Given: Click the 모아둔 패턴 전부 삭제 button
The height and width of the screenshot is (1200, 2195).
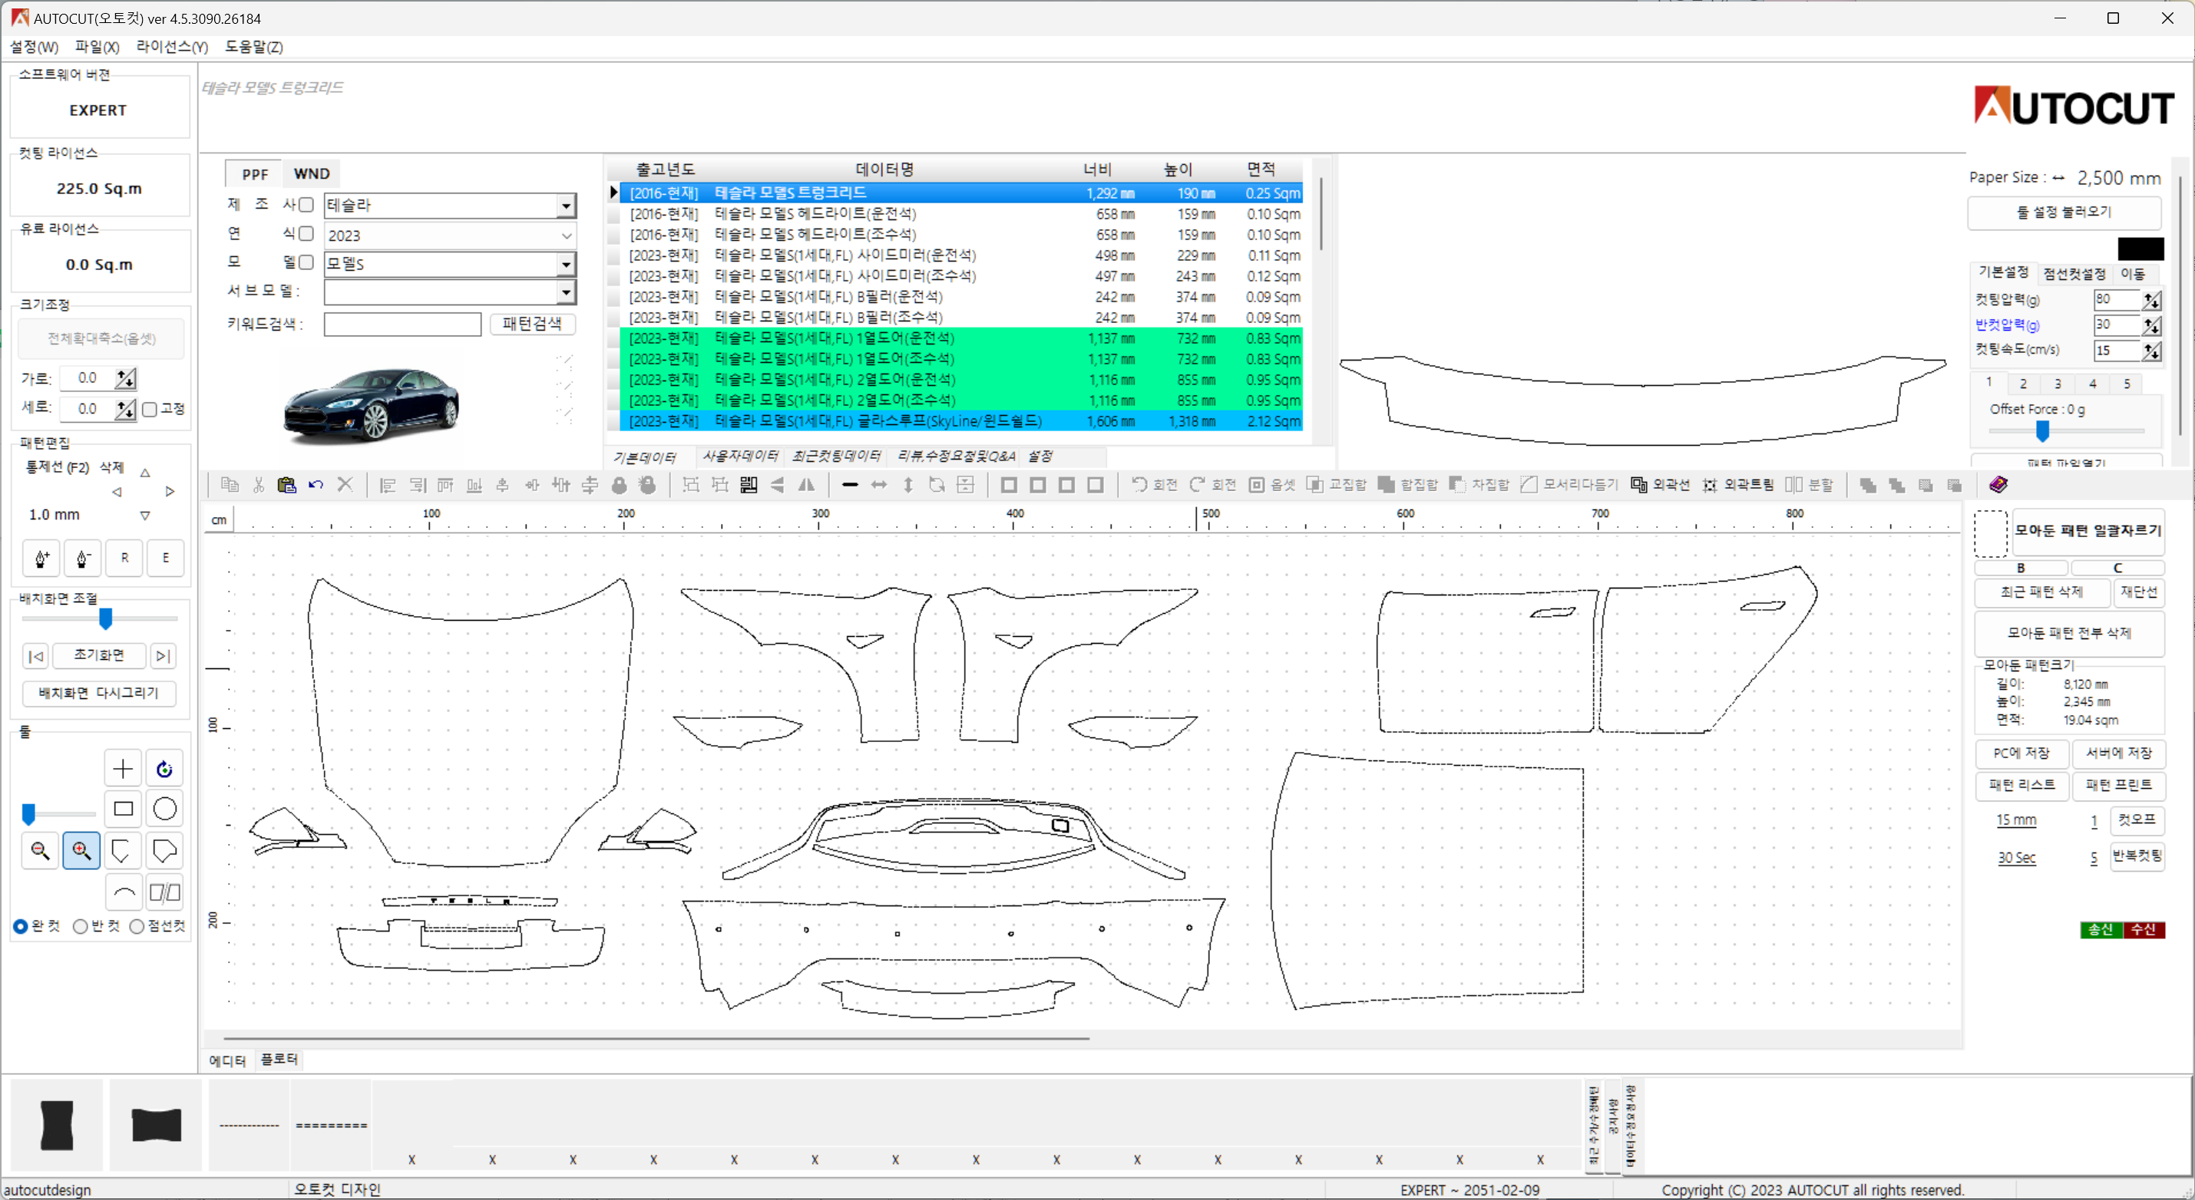Looking at the screenshot, I should pyautogui.click(x=2069, y=633).
